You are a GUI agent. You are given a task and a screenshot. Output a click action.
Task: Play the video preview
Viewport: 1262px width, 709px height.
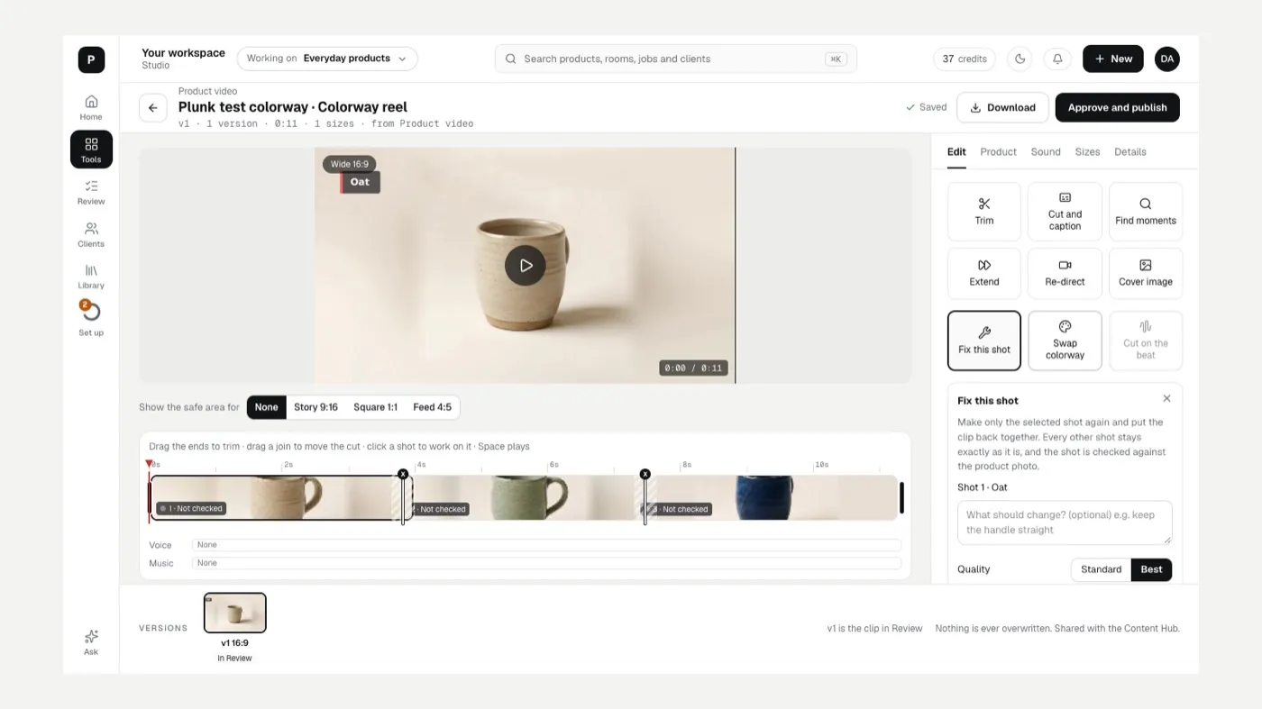(525, 266)
